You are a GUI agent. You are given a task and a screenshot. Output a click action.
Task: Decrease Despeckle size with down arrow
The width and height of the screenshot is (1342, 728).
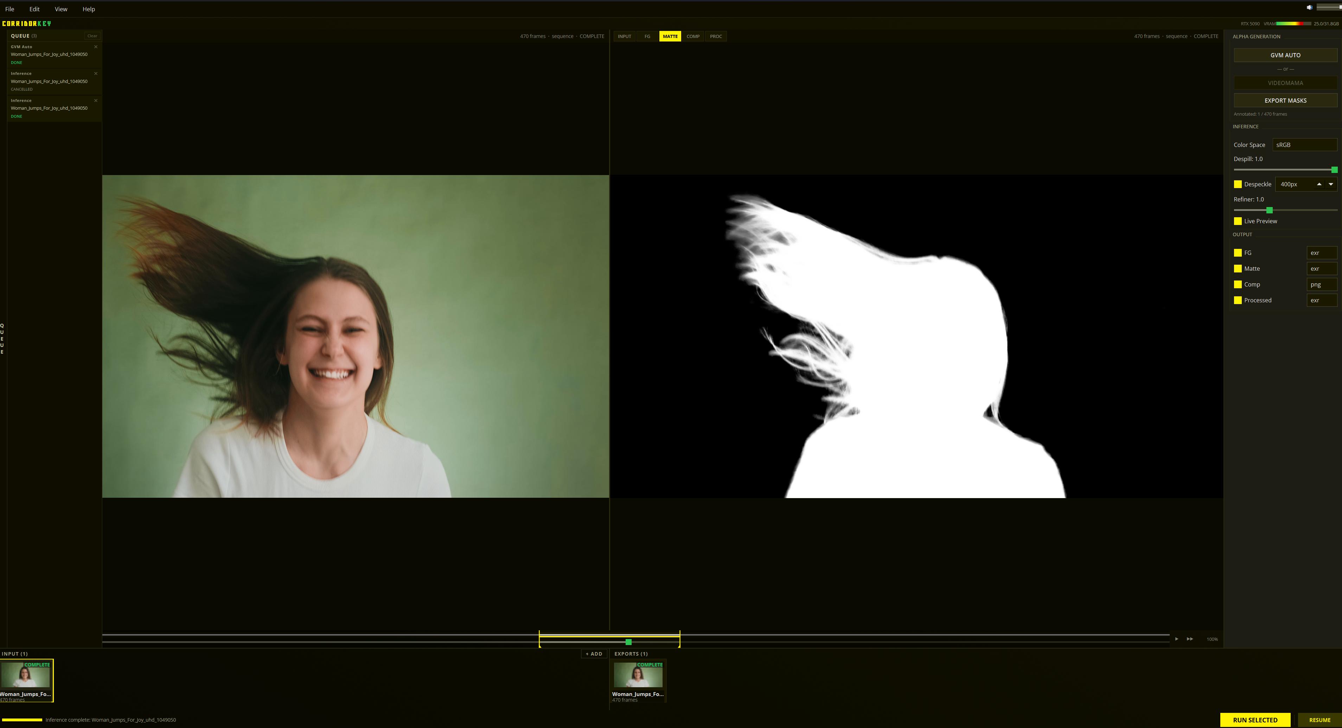coord(1331,184)
